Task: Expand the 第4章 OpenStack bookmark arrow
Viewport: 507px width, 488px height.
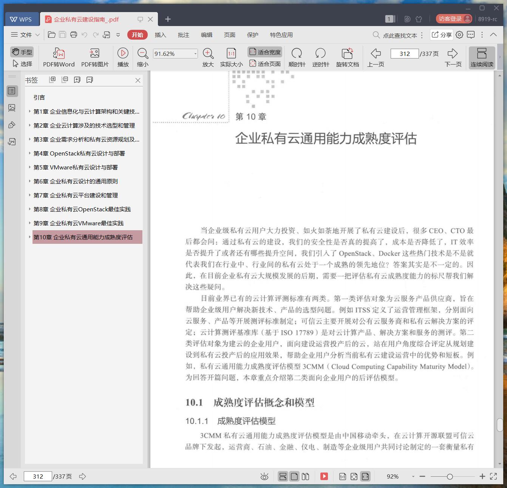Action: [x=29, y=153]
